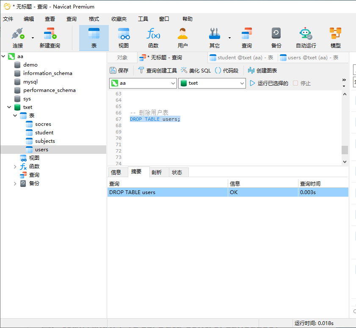Switch to the student @txet (aa) tab
The height and width of the screenshot is (328, 356).
click(243, 58)
